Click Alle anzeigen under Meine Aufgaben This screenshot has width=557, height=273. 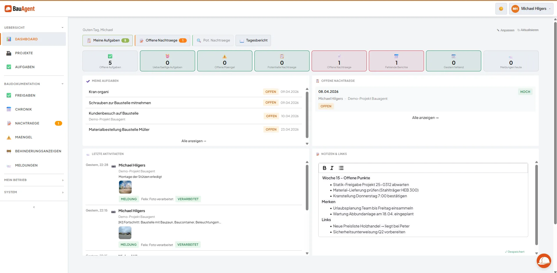[193, 141]
